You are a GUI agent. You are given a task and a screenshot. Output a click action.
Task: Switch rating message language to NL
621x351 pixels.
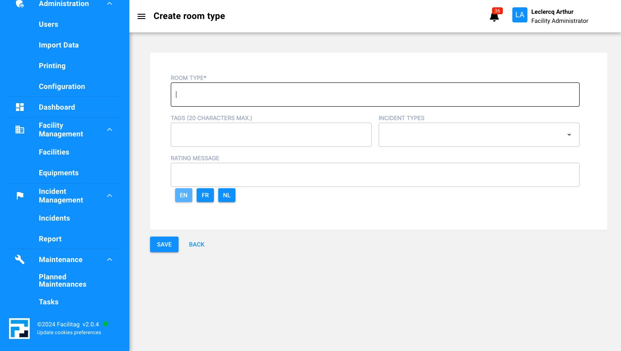coord(227,195)
